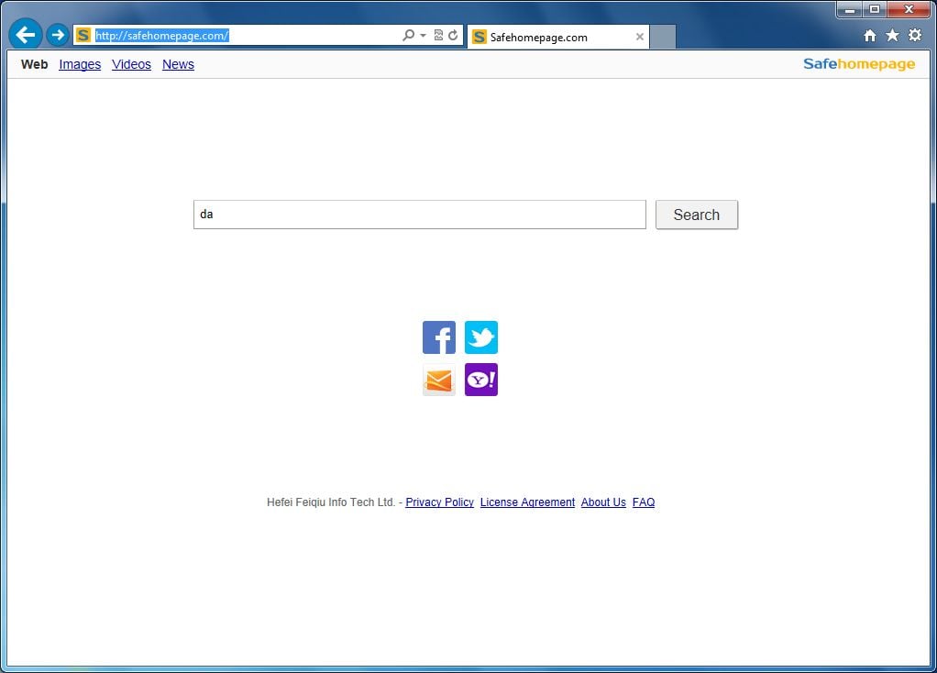The width and height of the screenshot is (937, 673).
Task: Click the Search button
Action: (x=696, y=215)
